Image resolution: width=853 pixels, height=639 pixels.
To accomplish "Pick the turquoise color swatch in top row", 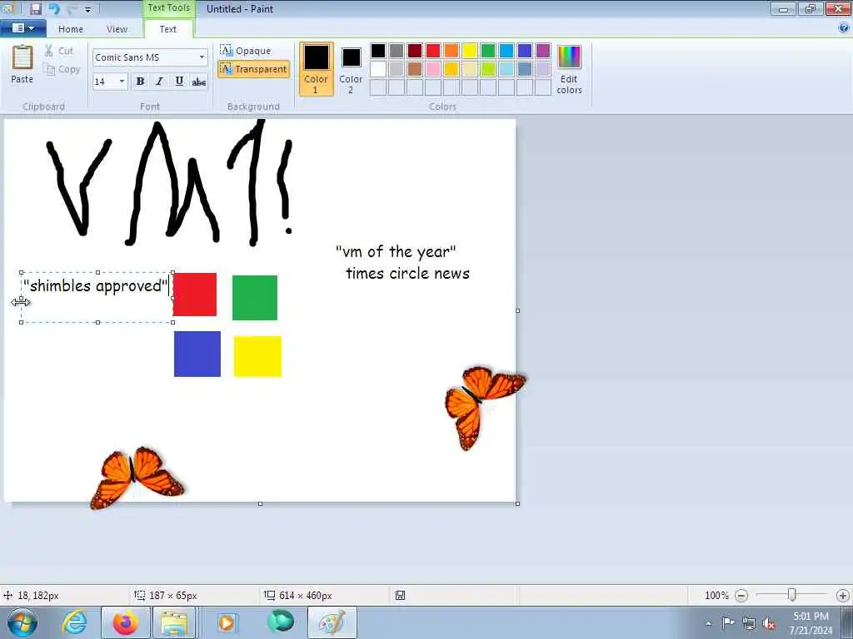I will tap(506, 51).
